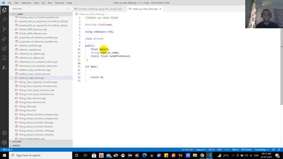Open the Accounts menu icon

point(4,133)
